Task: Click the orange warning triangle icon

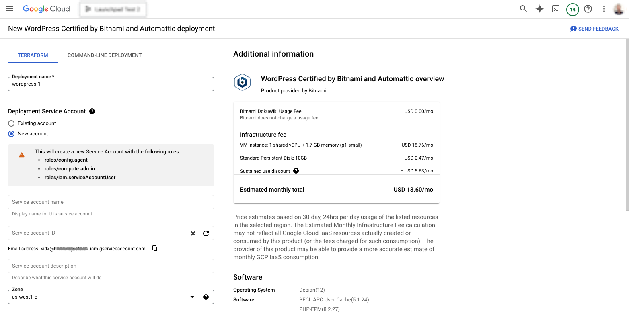Action: tap(22, 155)
